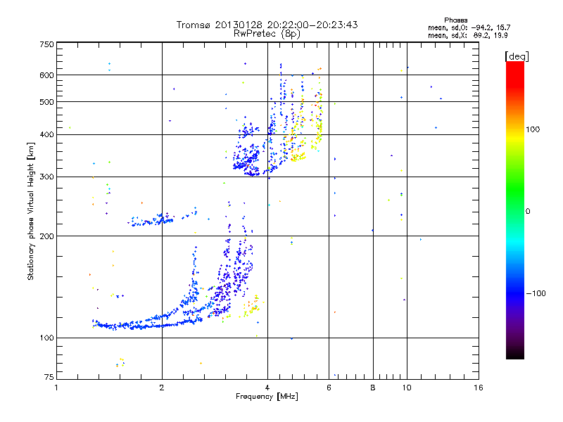This screenshot has width=563, height=422.
Task: Click the x-axis tick label '2'
Action: coord(162,388)
